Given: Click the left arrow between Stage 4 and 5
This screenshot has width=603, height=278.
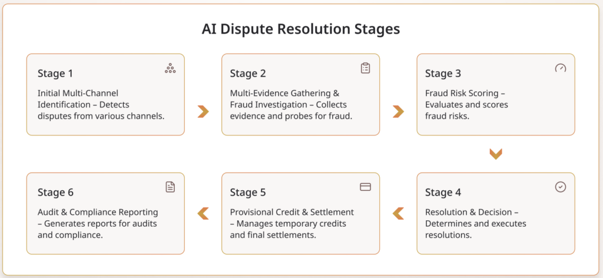Looking at the screenshot, I should (x=398, y=213).
